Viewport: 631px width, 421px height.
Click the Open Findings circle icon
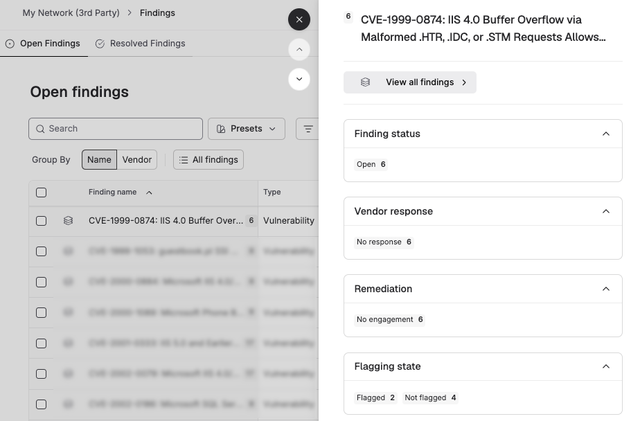10,44
